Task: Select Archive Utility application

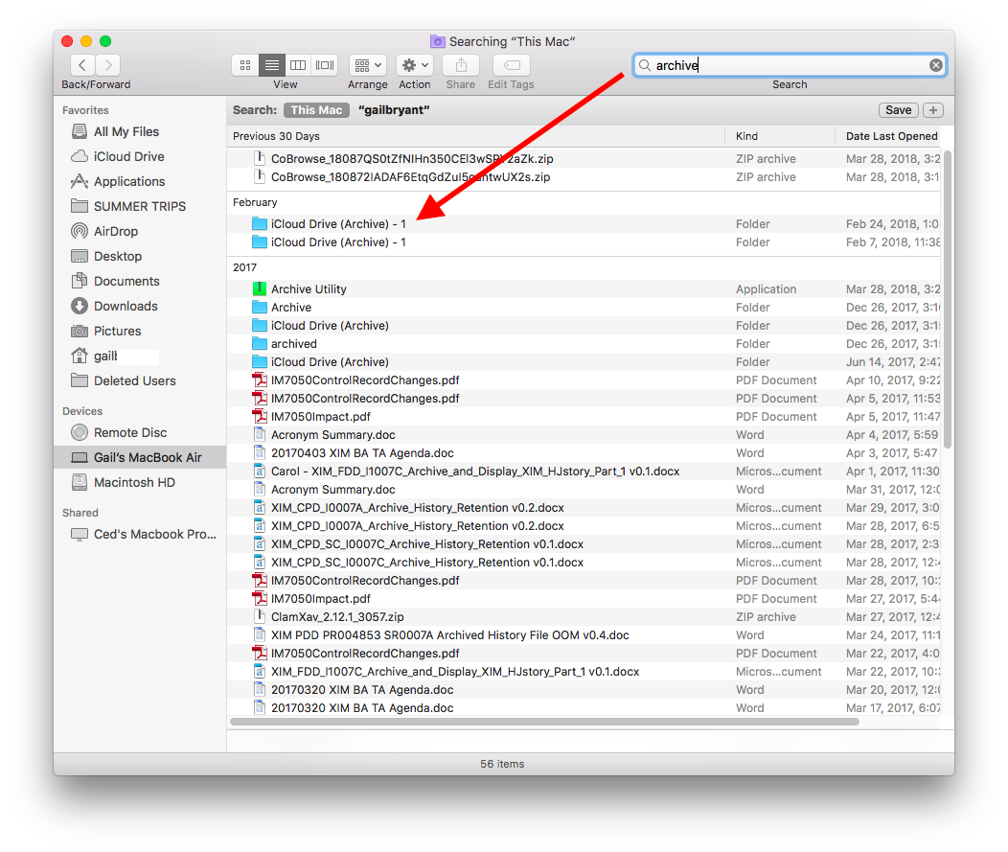Action: pyautogui.click(x=584, y=289)
